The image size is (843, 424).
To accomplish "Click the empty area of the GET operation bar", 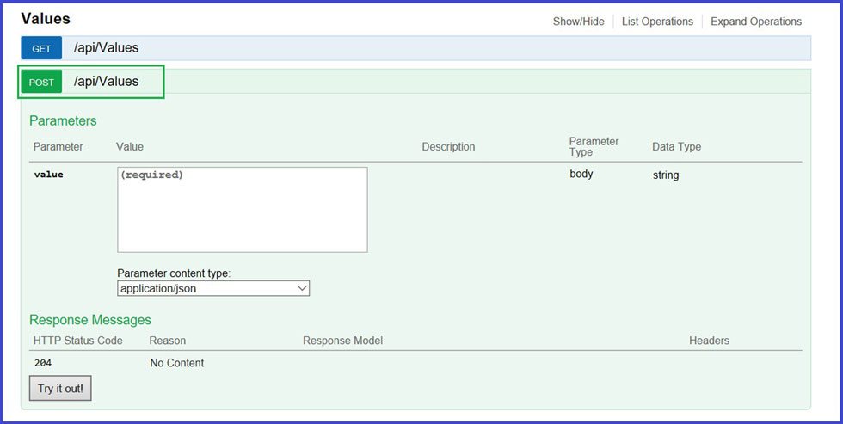I will [x=473, y=48].
